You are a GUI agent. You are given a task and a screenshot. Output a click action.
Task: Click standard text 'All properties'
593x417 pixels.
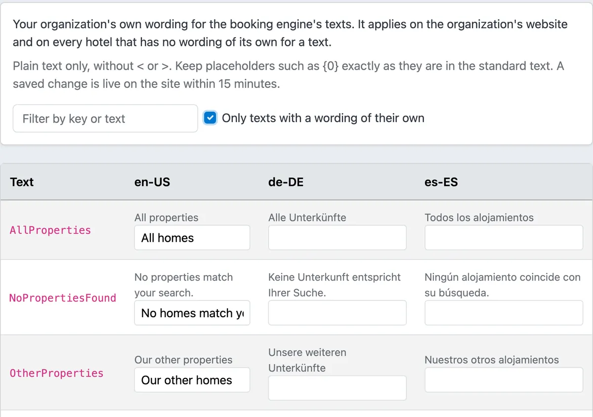coord(166,217)
